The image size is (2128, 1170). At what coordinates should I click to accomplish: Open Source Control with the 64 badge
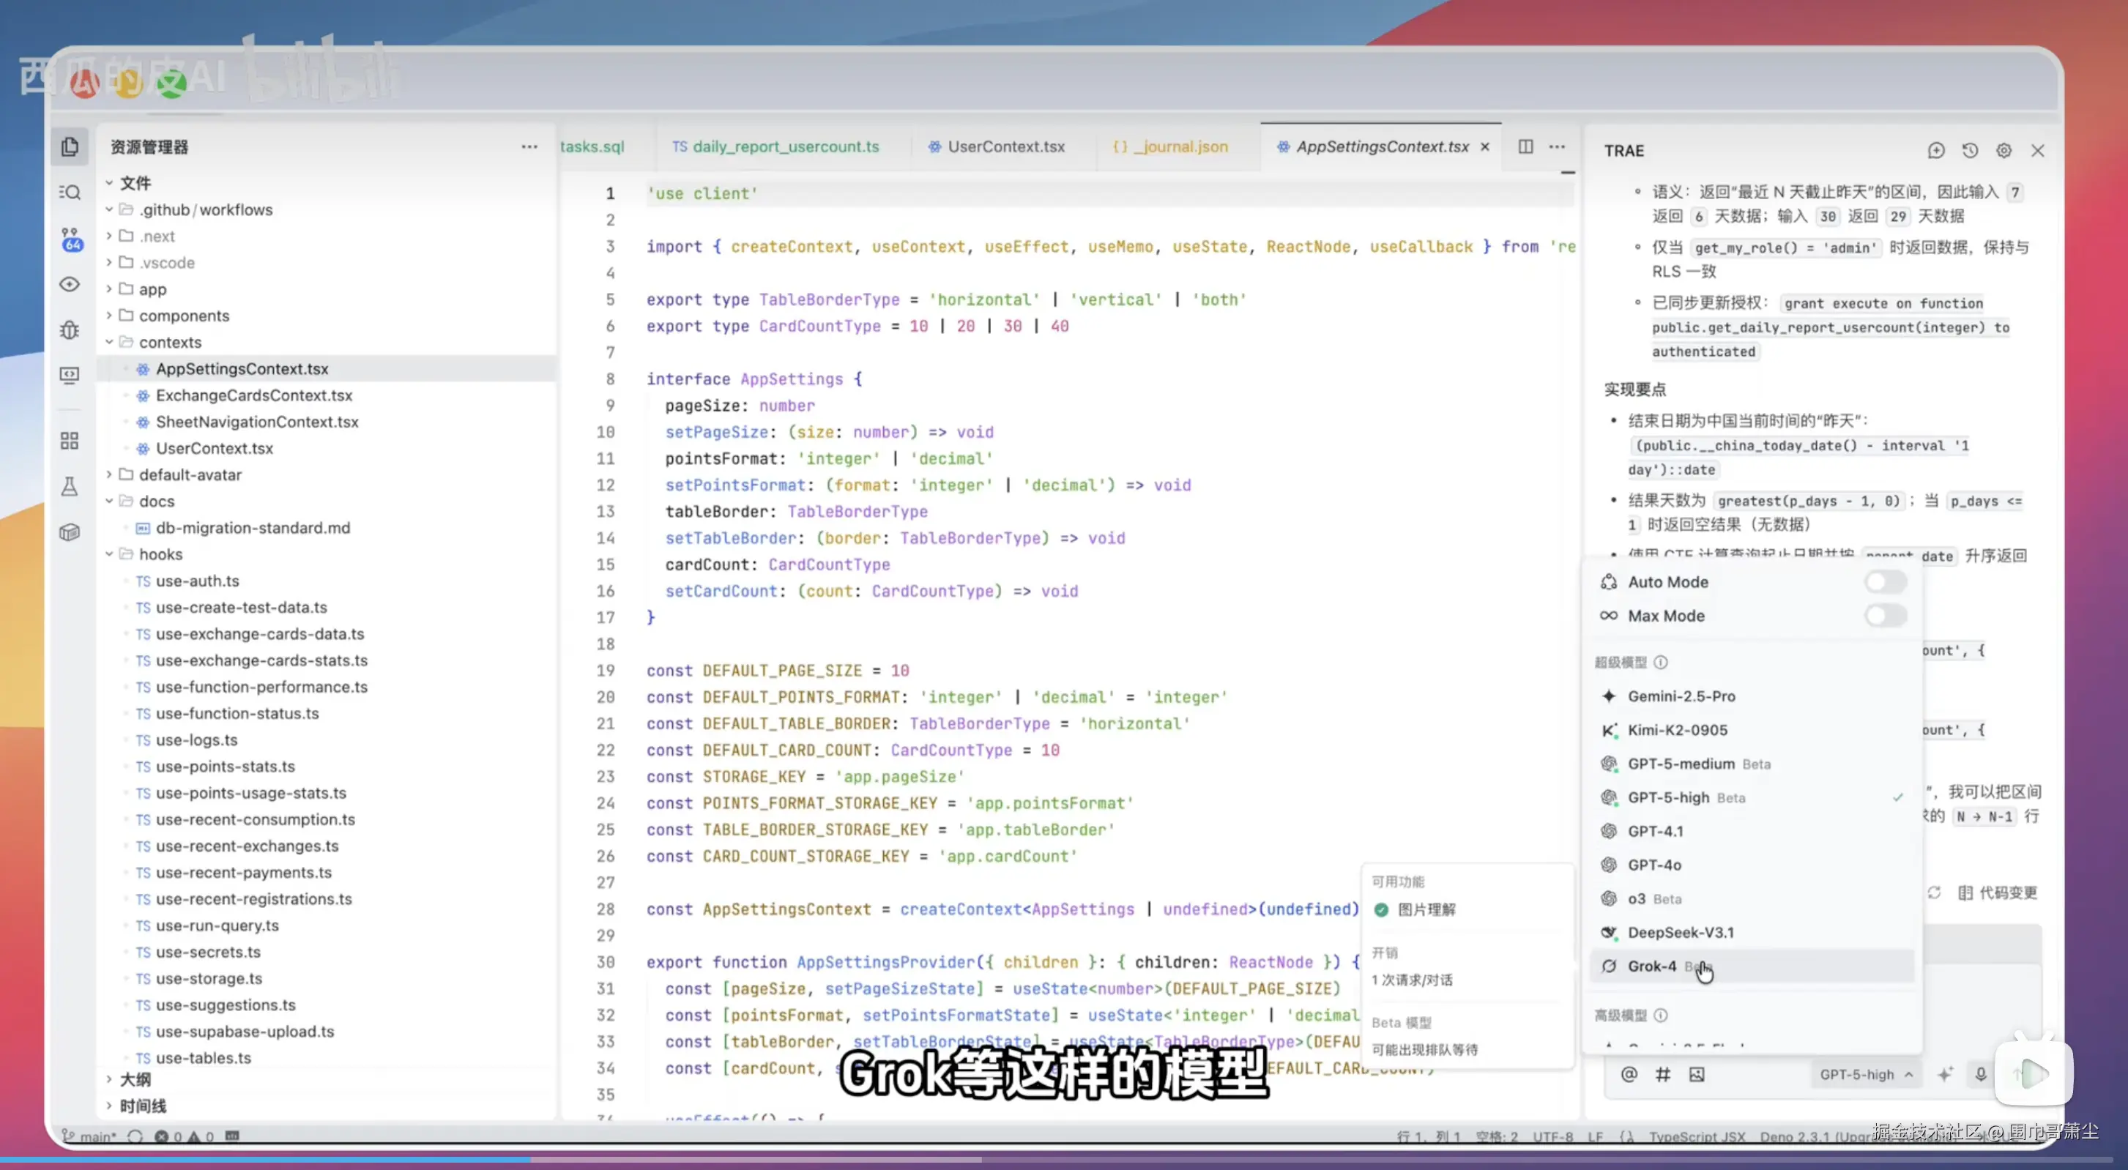[x=71, y=239]
